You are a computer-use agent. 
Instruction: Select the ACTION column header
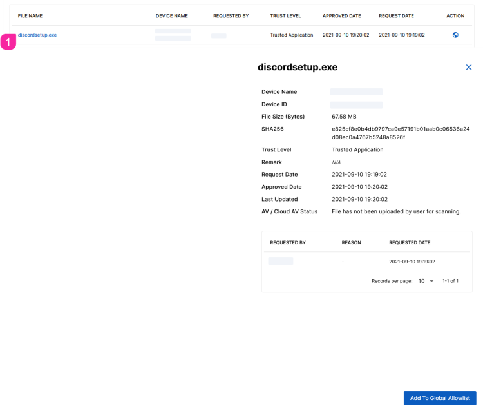click(x=455, y=16)
